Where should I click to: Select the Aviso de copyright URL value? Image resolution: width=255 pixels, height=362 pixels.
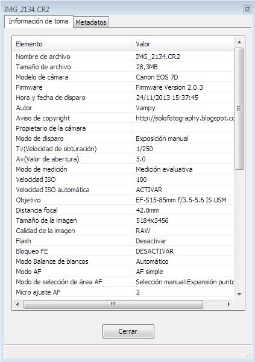(185, 118)
